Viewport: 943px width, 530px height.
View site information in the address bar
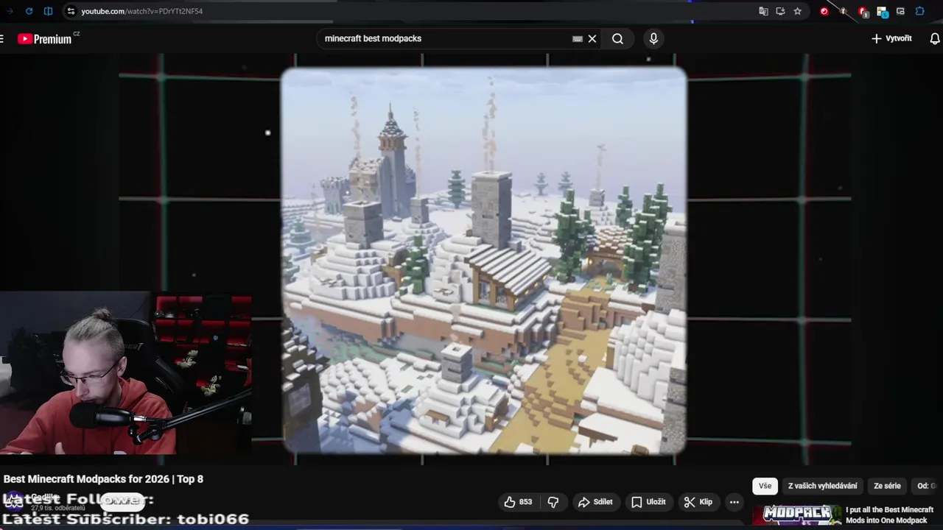click(71, 11)
